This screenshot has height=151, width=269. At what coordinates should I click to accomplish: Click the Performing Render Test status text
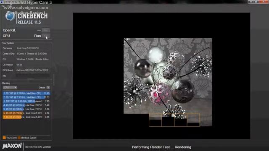click(161, 147)
